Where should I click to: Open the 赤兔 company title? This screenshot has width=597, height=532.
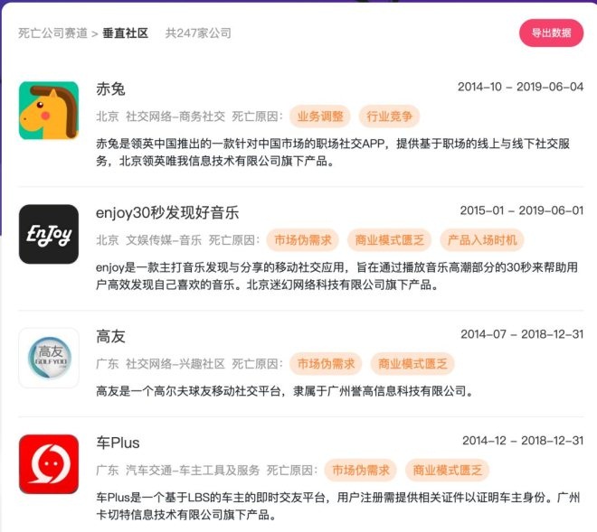point(110,89)
